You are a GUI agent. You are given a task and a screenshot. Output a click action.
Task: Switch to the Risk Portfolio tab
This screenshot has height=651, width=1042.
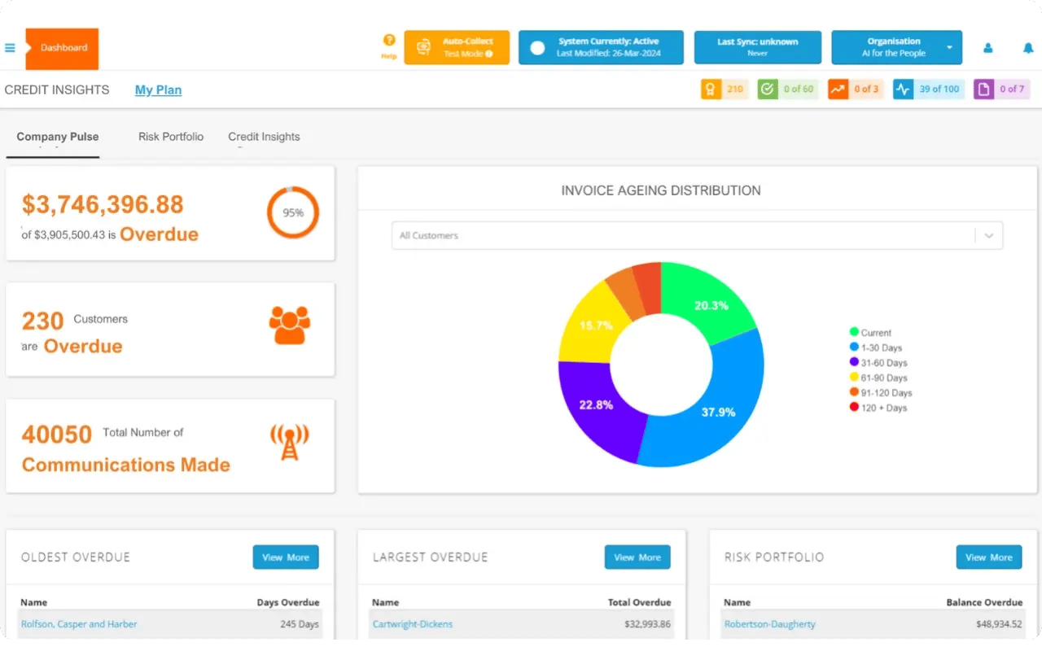171,137
